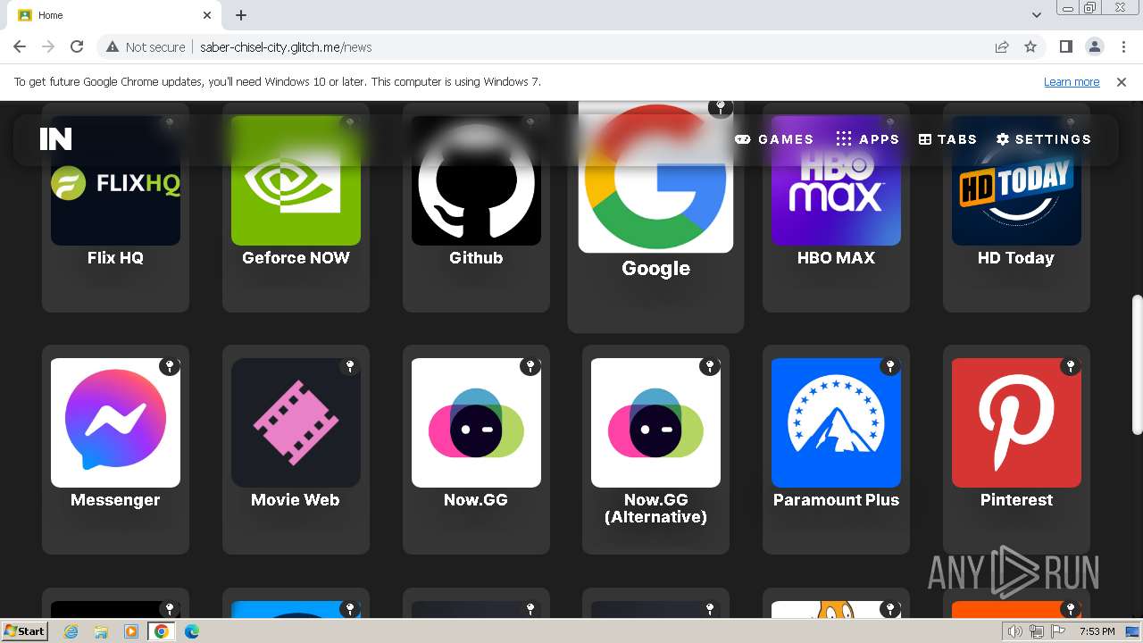Viewport: 1143px width, 643px height.
Task: Go back to previous page
Action: pyautogui.click(x=20, y=46)
